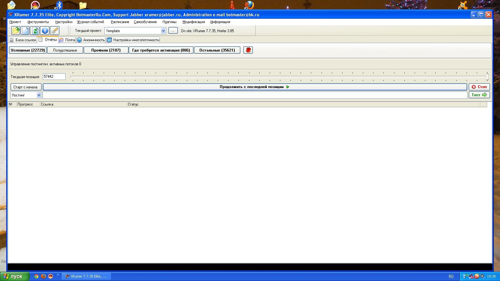
Task: Click the new project blank page icon
Action: 25,31
